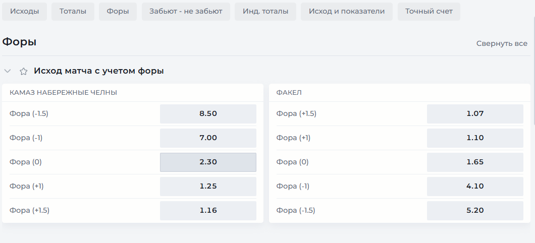535x243 pixels.
Task: Choose the Факел Фора (-1.5) odds 5.20
Action: [475, 211]
